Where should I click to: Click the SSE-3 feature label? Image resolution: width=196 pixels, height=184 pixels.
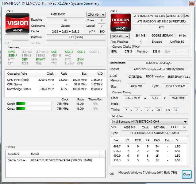pos(81,52)
